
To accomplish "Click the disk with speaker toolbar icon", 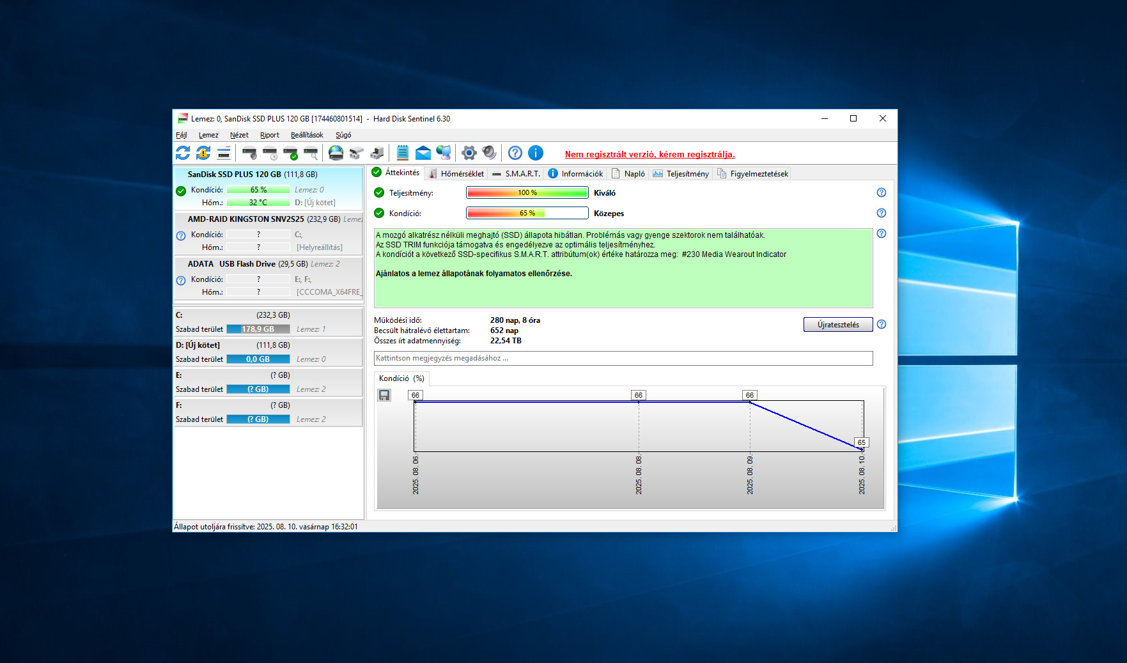I will click(x=249, y=153).
